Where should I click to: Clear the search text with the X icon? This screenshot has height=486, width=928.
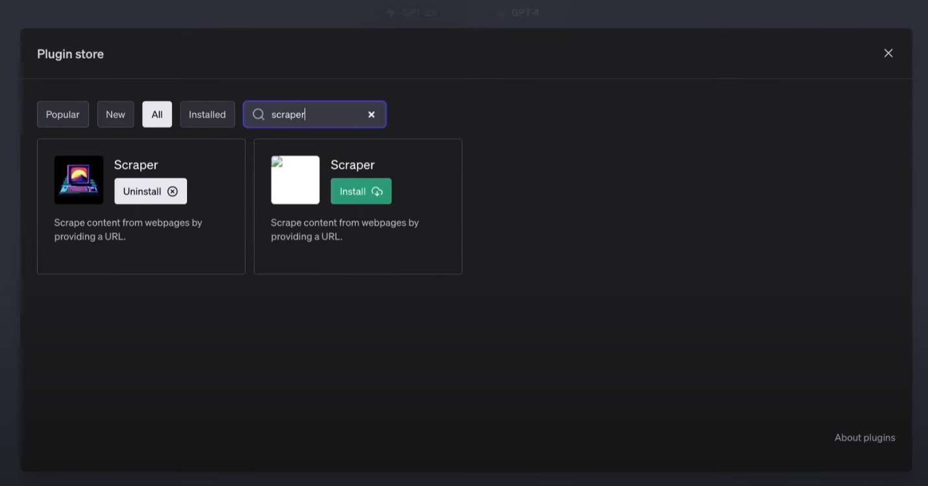(x=371, y=114)
